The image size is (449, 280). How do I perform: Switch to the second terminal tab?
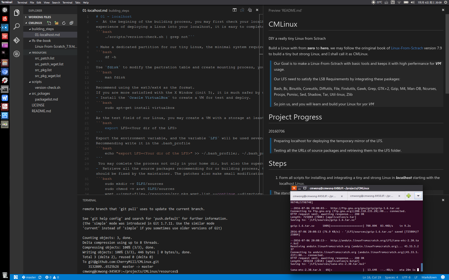371,196
